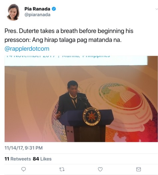Open the attached Duterte presscon photo
The image size is (158, 175).
click(81, 99)
